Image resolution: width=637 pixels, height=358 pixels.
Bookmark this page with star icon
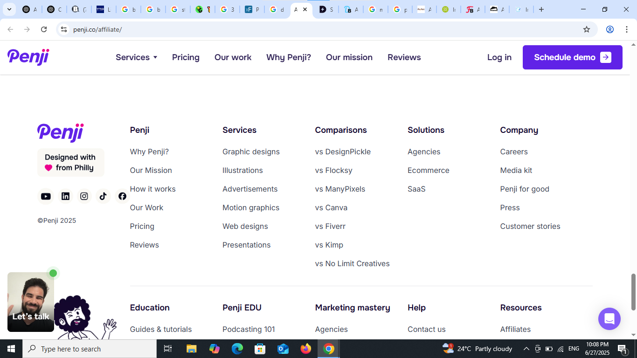pyautogui.click(x=587, y=29)
